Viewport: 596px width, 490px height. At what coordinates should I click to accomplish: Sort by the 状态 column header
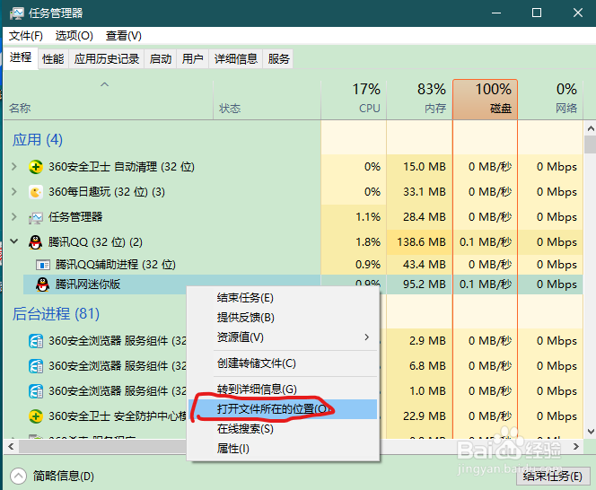point(267,100)
